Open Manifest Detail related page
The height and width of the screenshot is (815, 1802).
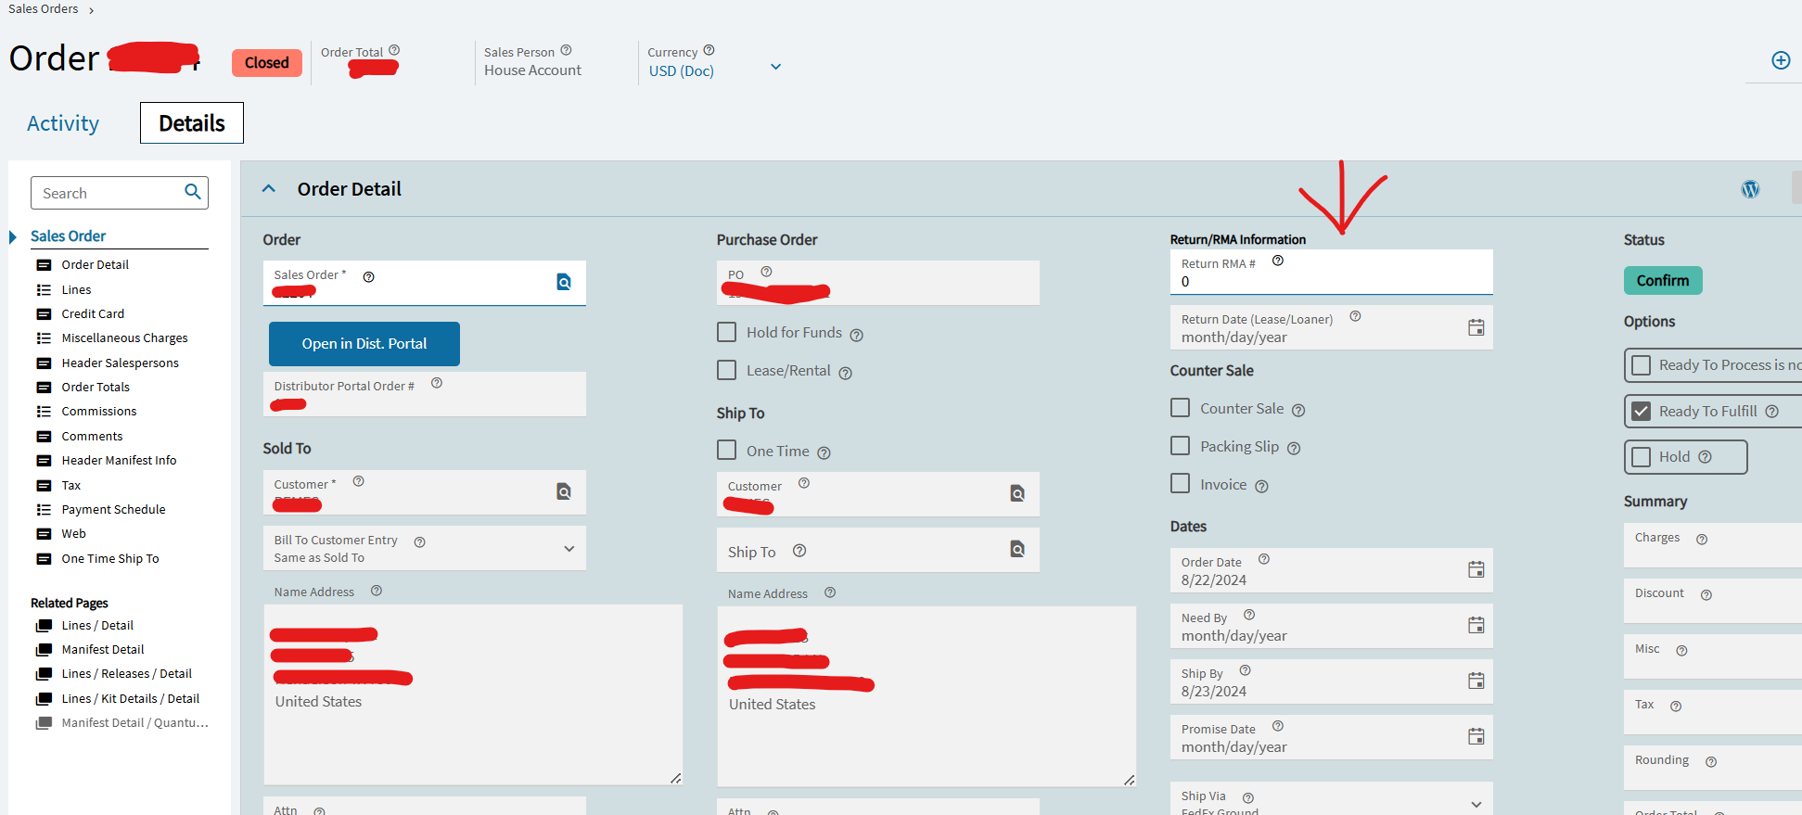pyautogui.click(x=103, y=650)
